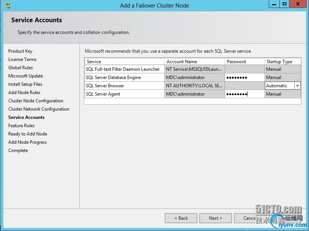Click the Password column header
This screenshot has height=231, width=309.
click(245, 62)
